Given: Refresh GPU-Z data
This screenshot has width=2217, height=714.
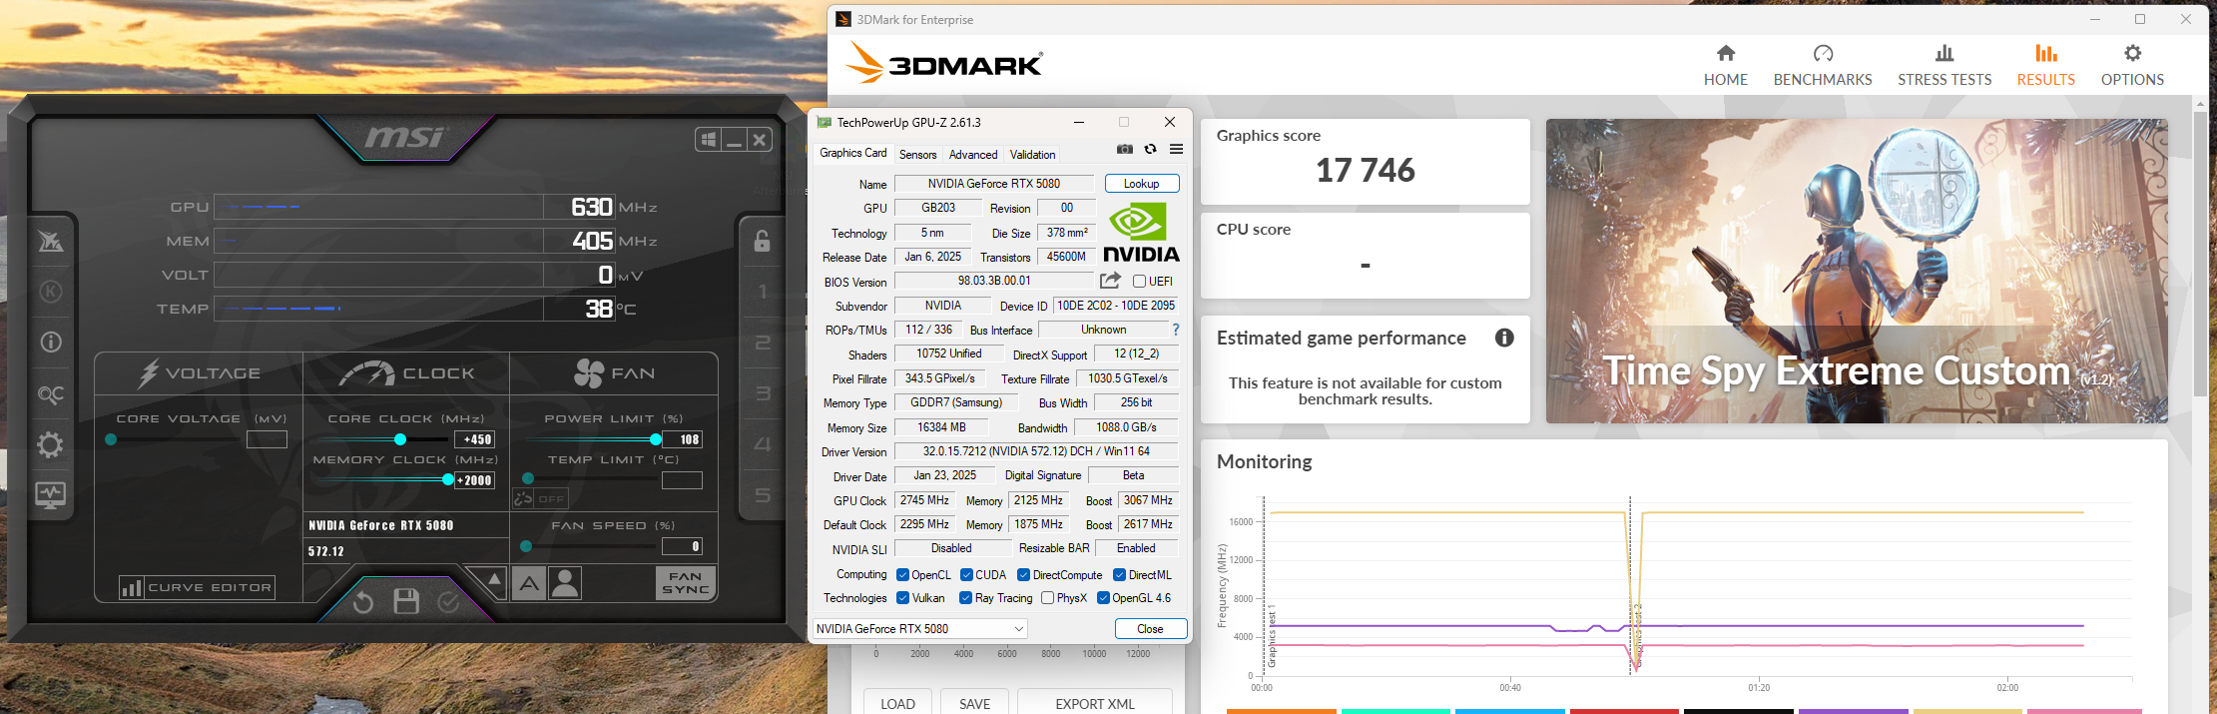Looking at the screenshot, I should tap(1151, 149).
